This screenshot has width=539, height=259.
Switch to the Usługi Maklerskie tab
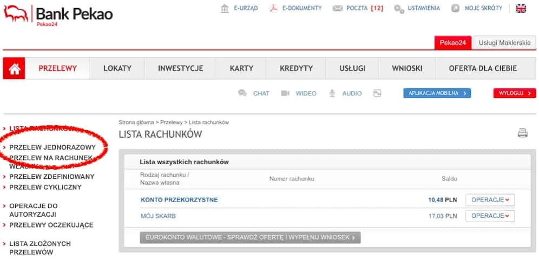504,43
